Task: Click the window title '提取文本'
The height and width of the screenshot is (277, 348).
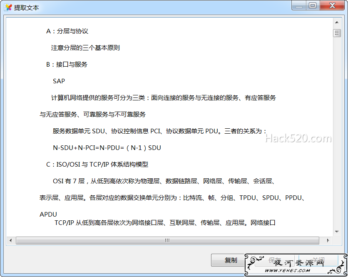Action: (x=26, y=7)
